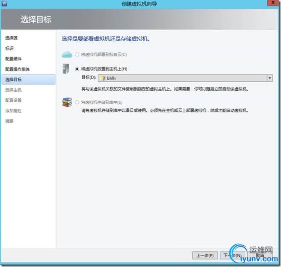Go to 选择主机 step
The height and width of the screenshot is (267, 281).
coord(13,90)
